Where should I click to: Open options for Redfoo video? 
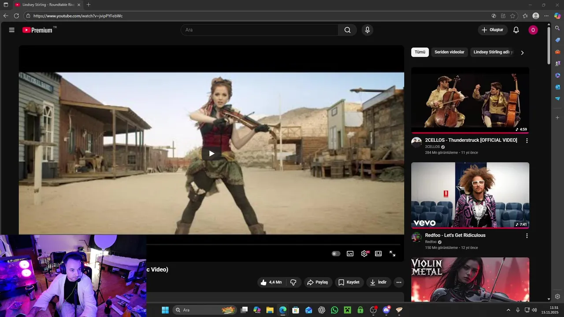point(527,236)
